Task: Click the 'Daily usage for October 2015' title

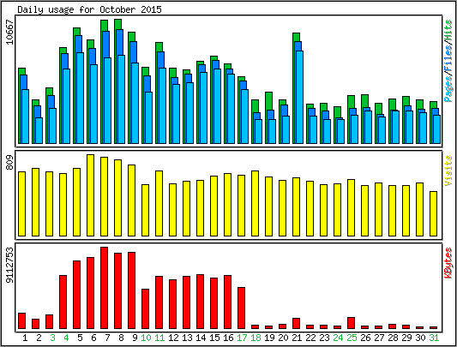Action: tap(89, 9)
